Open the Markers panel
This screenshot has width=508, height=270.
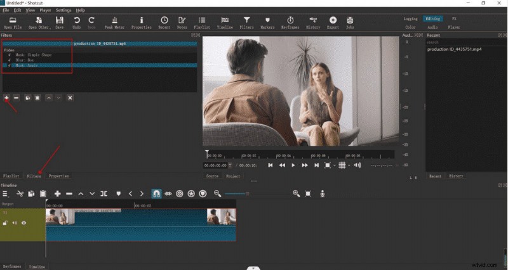pyautogui.click(x=267, y=23)
